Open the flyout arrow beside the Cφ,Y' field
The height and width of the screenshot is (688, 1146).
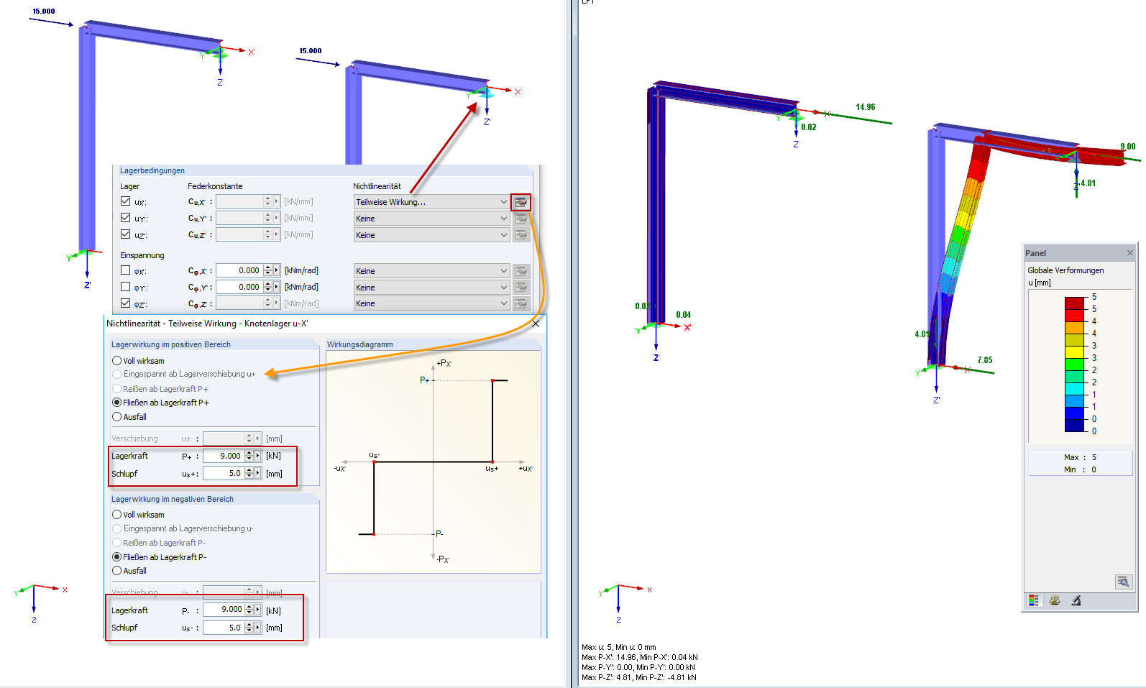point(277,287)
